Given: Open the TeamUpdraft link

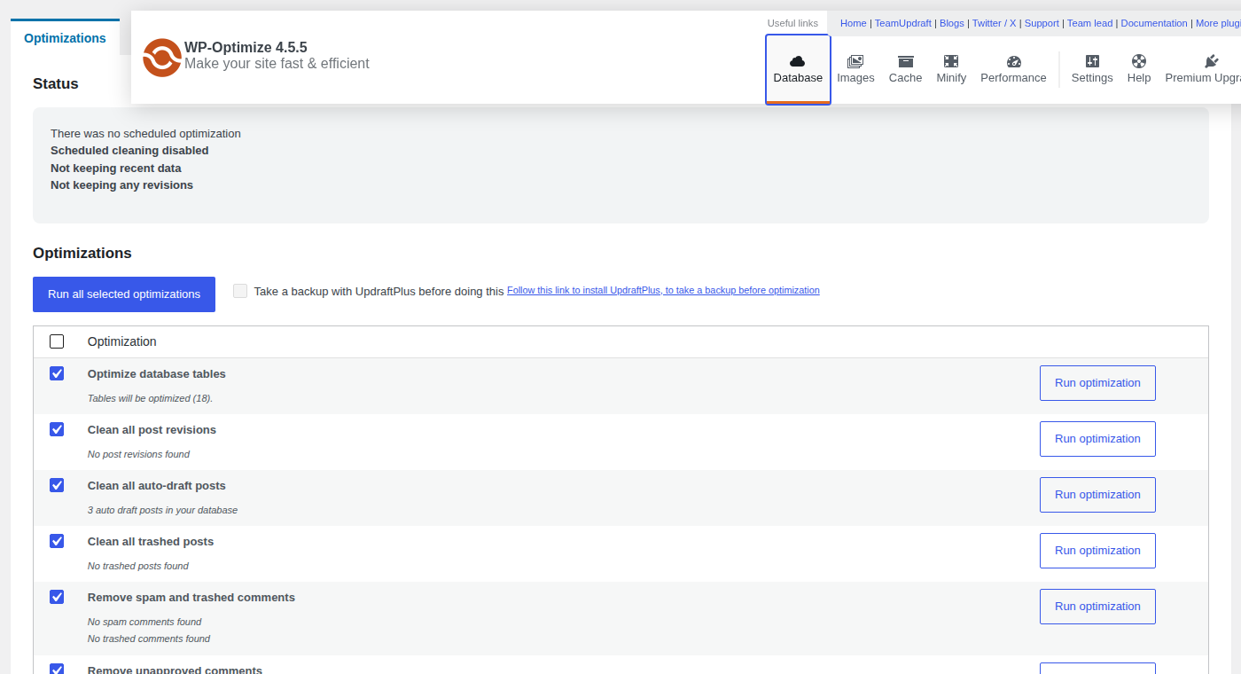Looking at the screenshot, I should 902,23.
